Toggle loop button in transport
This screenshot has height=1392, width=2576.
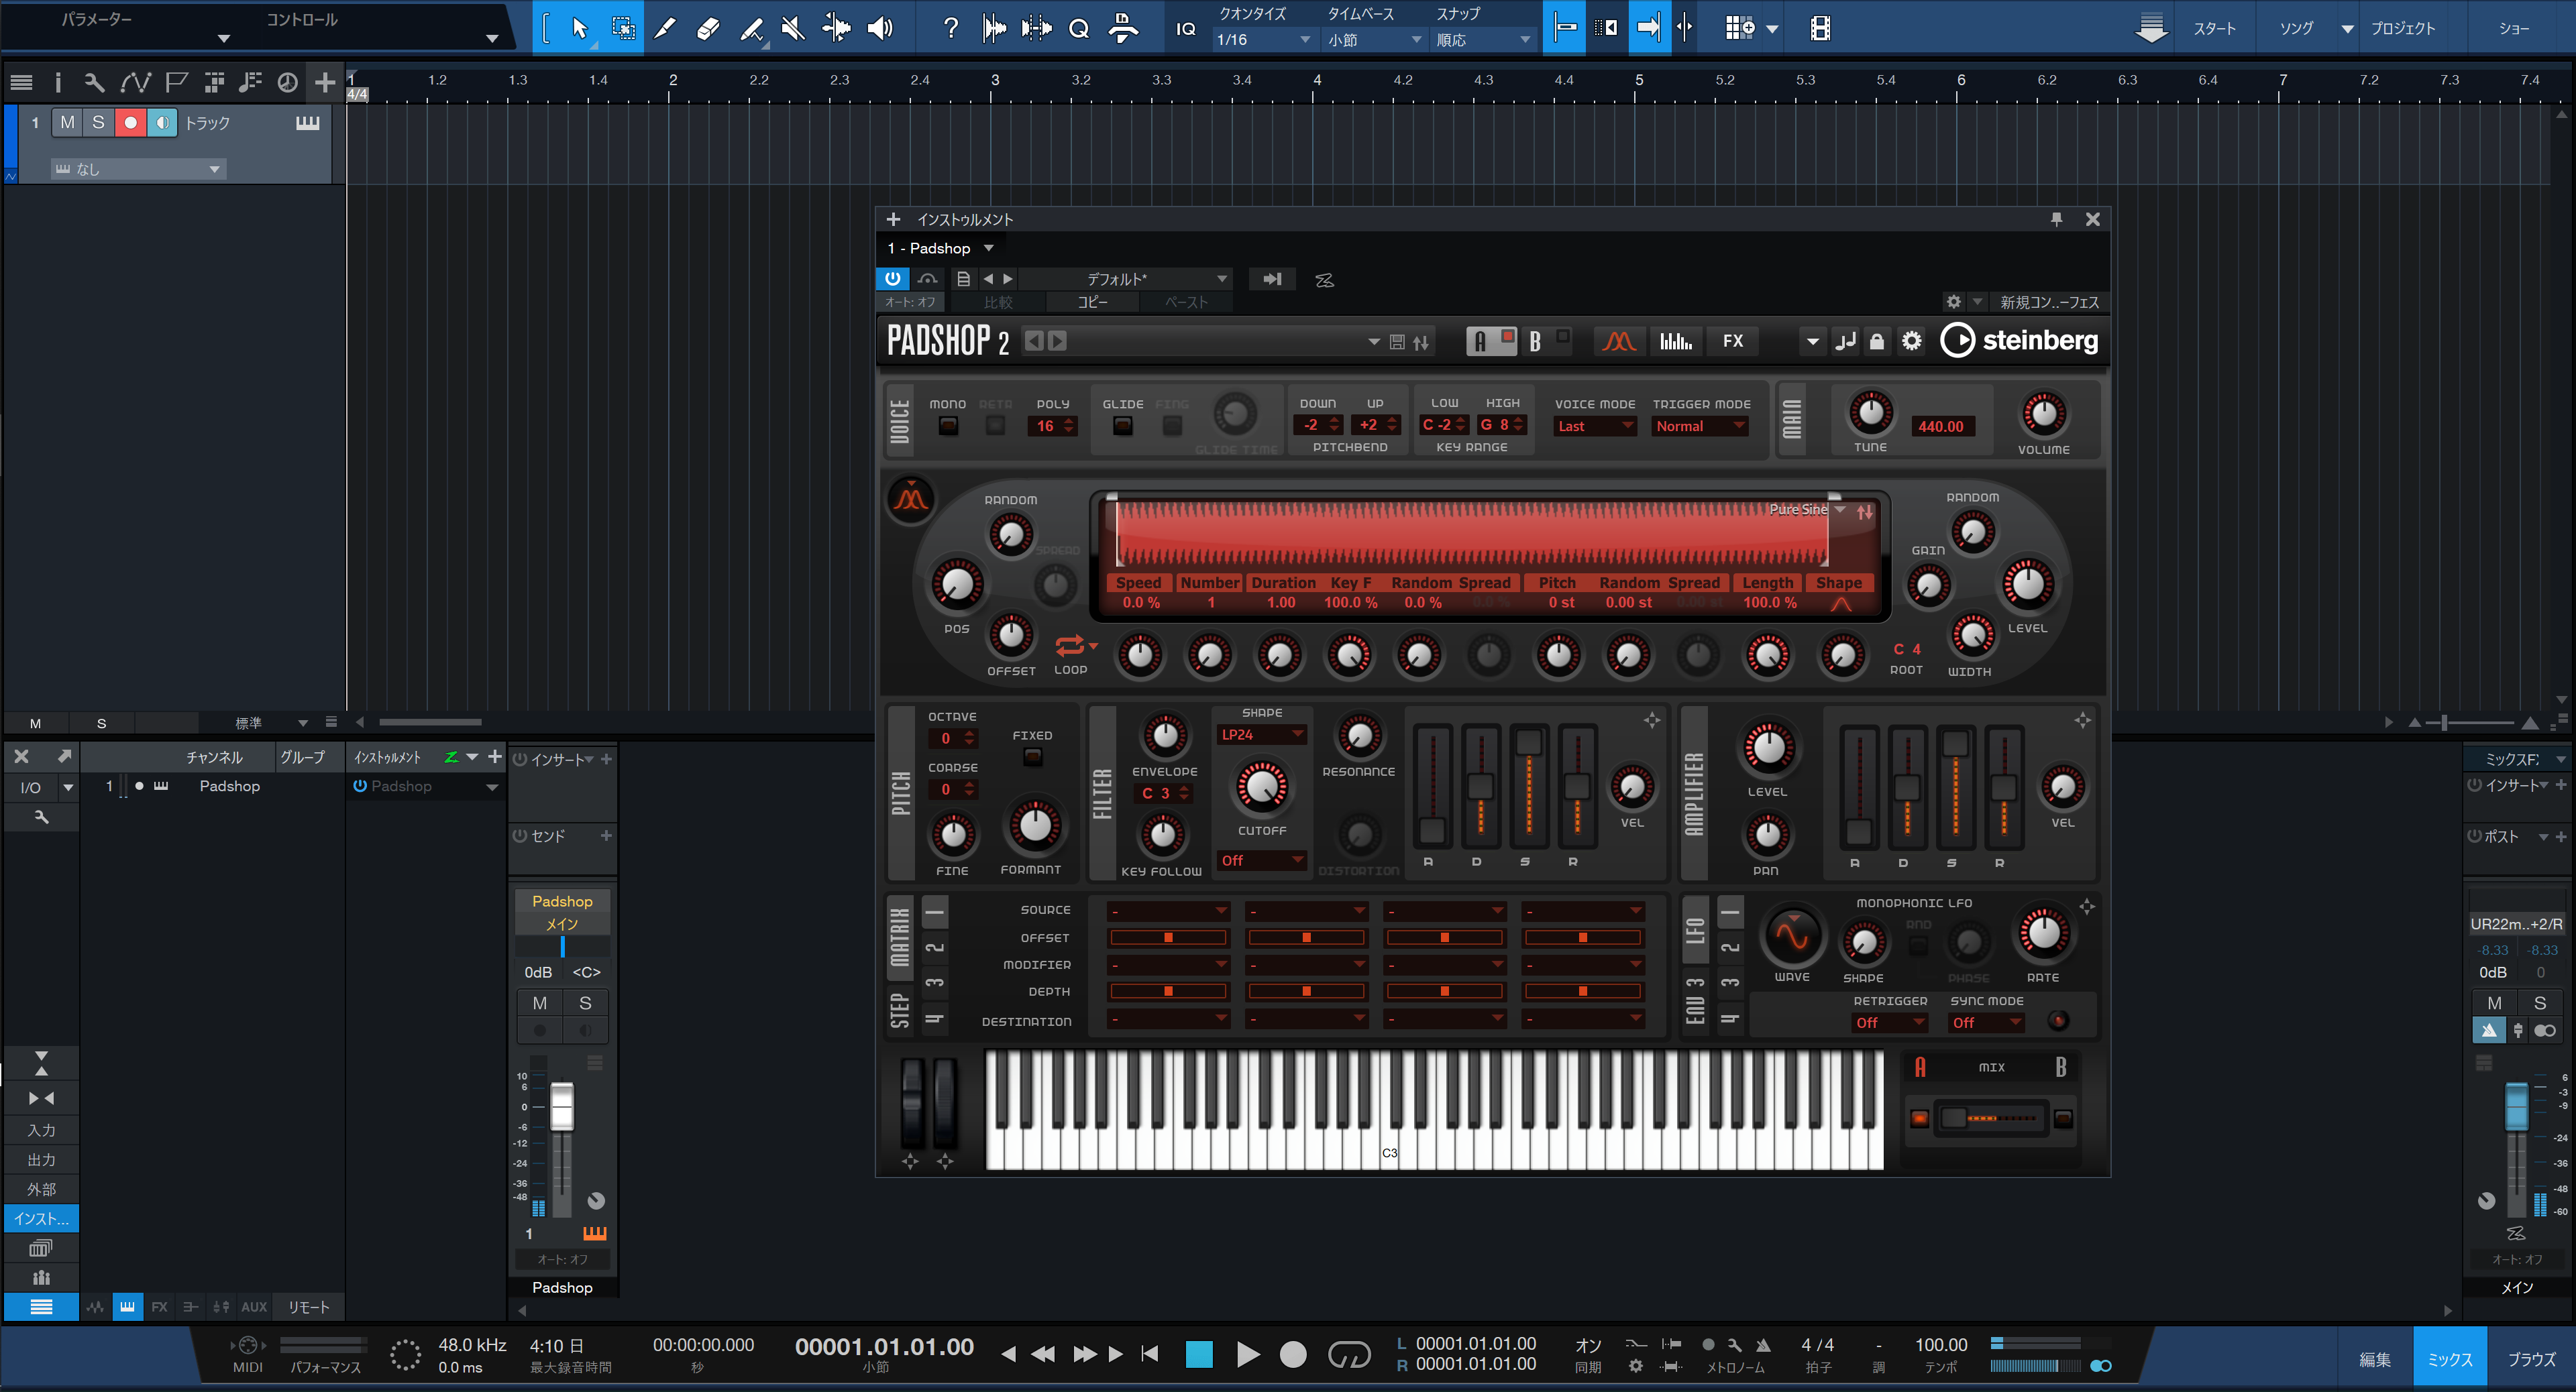click(1348, 1355)
